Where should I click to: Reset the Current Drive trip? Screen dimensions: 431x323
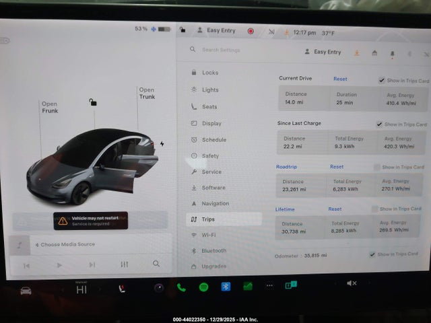[x=340, y=79]
